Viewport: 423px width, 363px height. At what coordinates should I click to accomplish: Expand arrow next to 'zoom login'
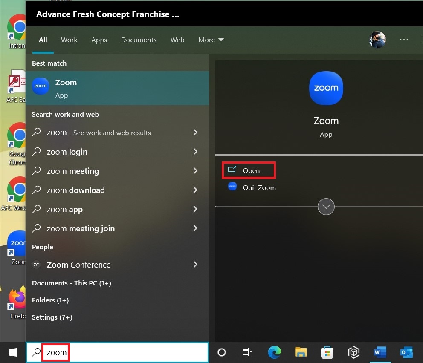click(195, 152)
